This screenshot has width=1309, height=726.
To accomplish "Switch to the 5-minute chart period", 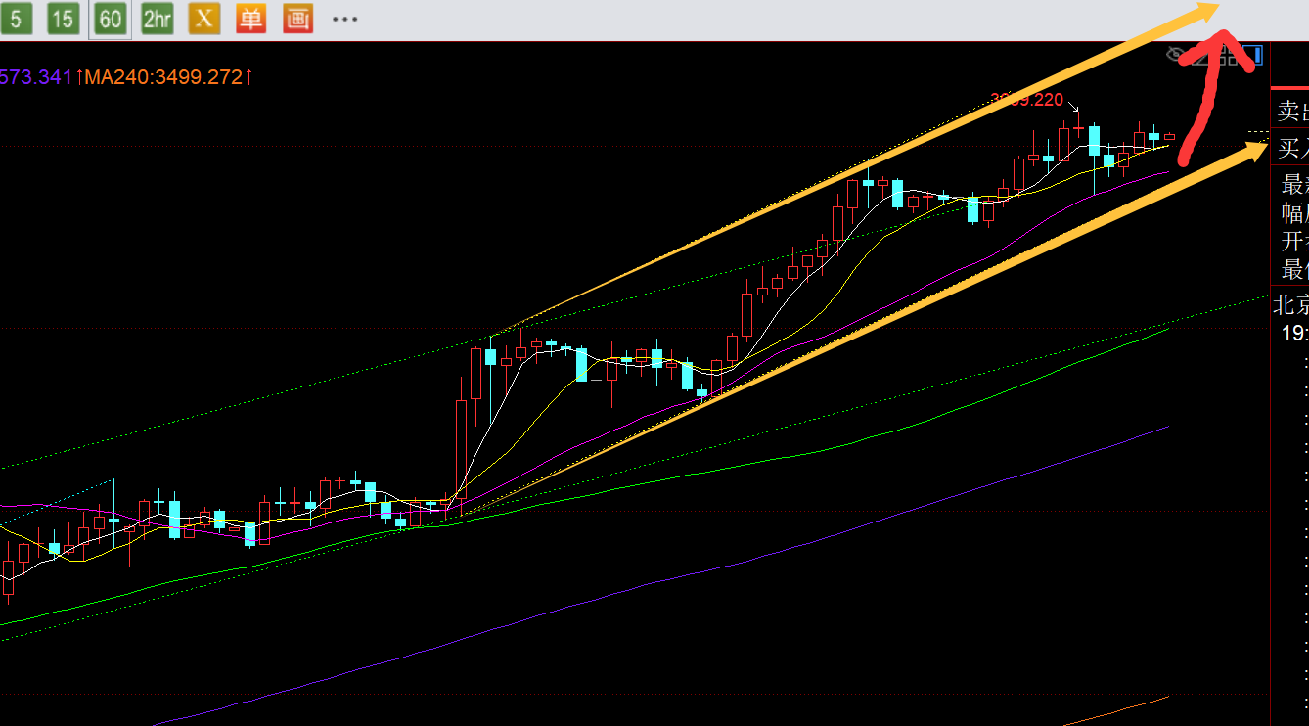I will 19,19.
